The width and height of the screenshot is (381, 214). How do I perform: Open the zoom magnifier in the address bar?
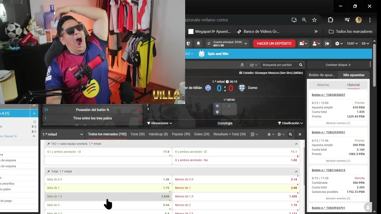(304, 20)
